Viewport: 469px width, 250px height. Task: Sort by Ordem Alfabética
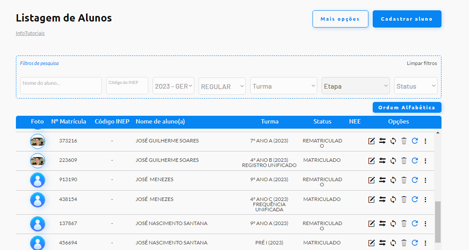(x=407, y=108)
